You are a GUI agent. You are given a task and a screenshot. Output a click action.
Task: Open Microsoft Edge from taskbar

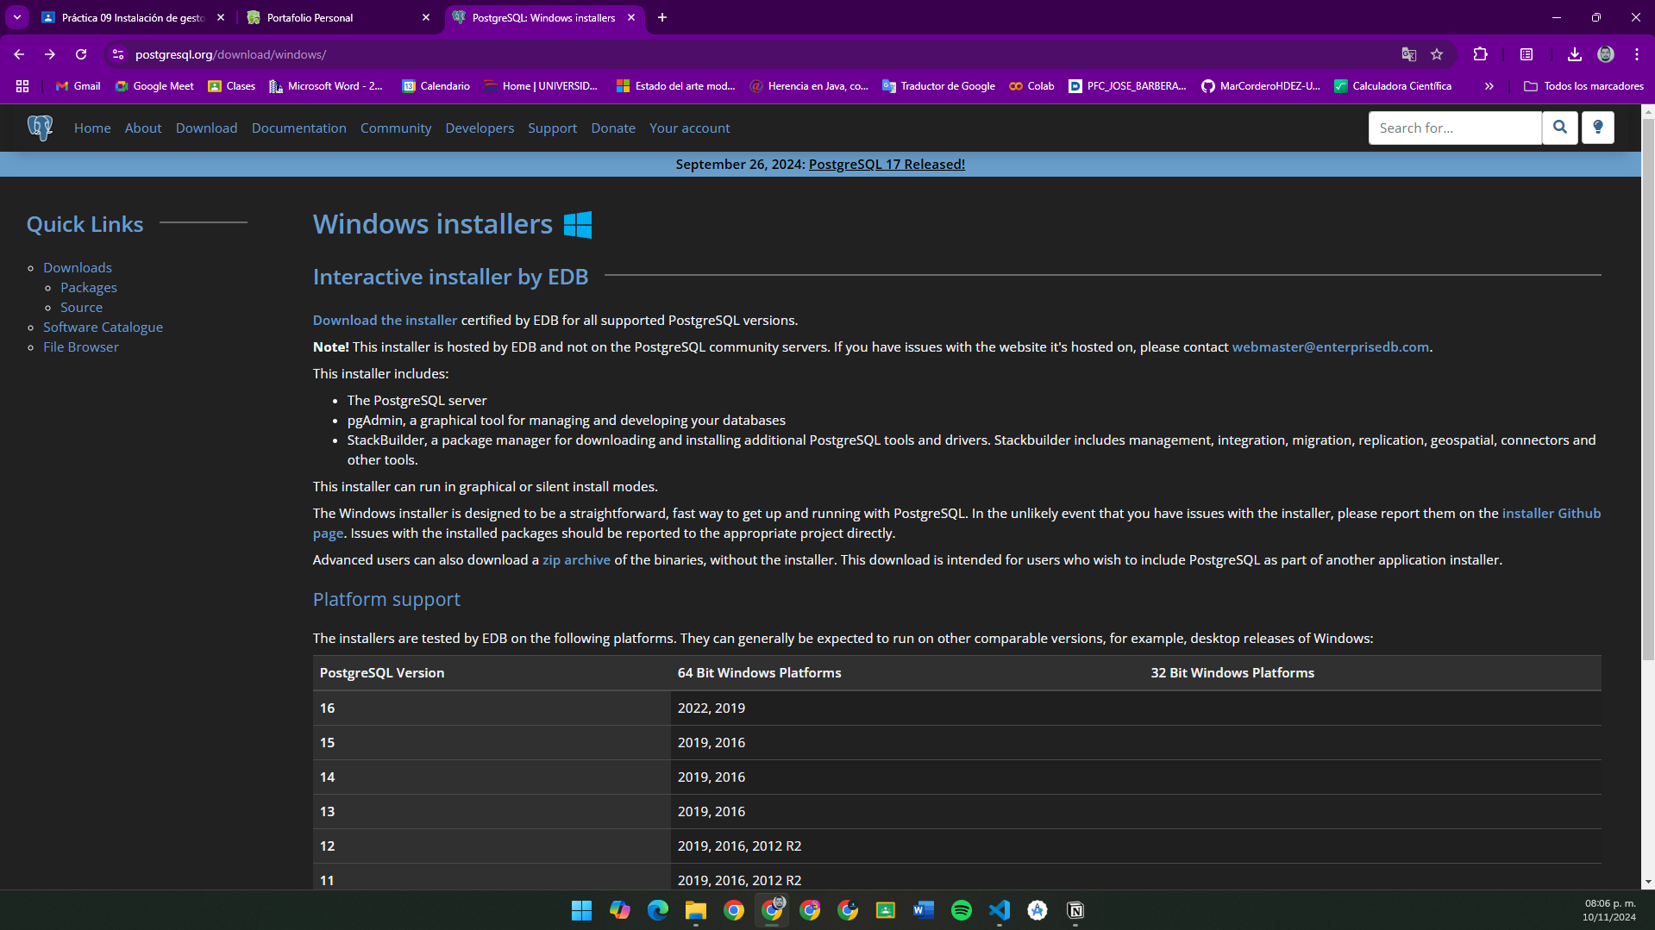click(657, 910)
